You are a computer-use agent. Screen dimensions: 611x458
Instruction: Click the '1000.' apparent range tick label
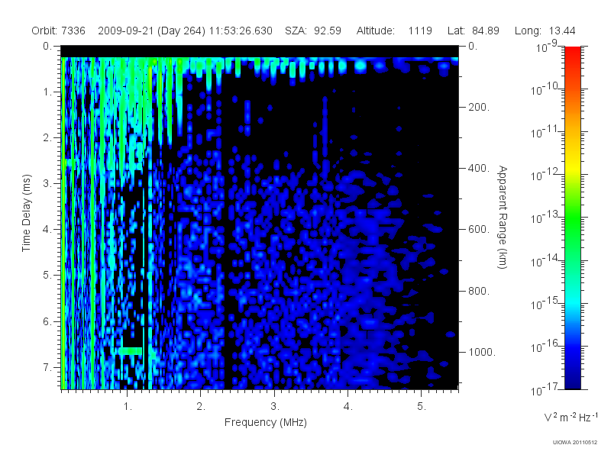[482, 352]
